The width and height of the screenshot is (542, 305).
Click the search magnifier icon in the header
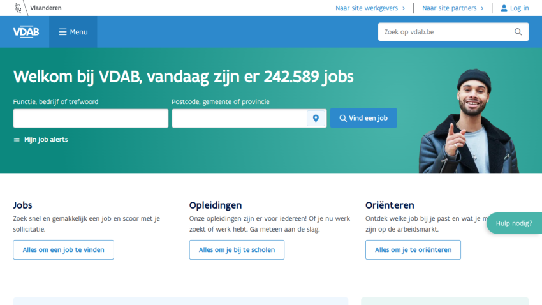point(518,32)
